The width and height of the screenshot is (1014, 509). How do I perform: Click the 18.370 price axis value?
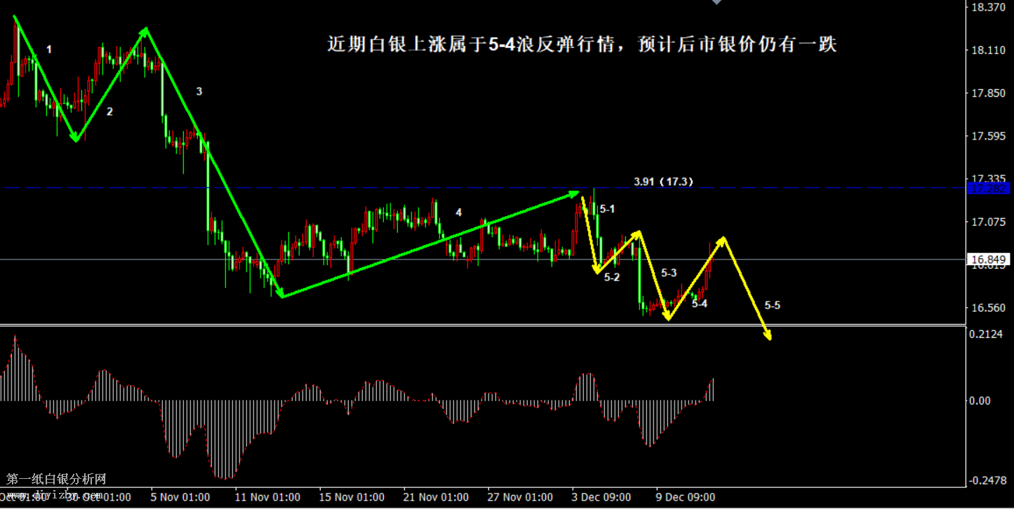987,8
